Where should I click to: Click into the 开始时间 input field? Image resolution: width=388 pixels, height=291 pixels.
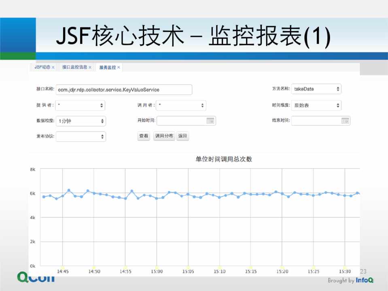click(181, 121)
